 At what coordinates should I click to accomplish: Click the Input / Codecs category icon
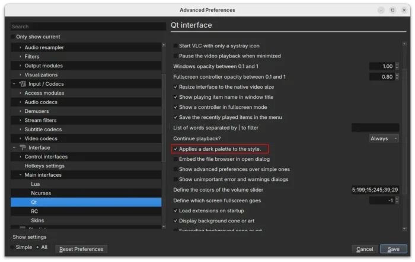point(23,84)
